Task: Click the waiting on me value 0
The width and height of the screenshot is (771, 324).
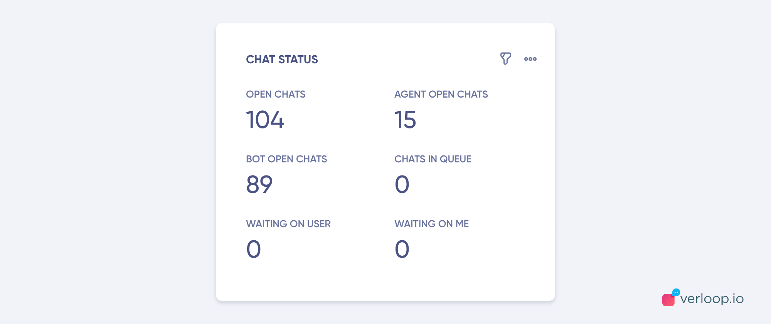Action: point(402,249)
